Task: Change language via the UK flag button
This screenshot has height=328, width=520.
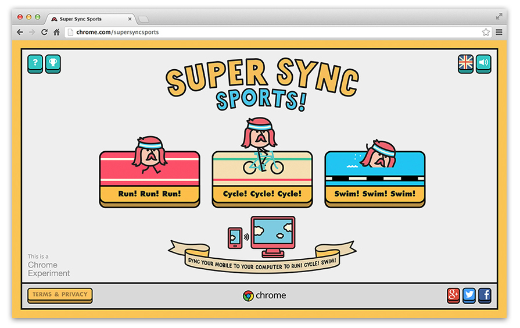Action: (465, 63)
